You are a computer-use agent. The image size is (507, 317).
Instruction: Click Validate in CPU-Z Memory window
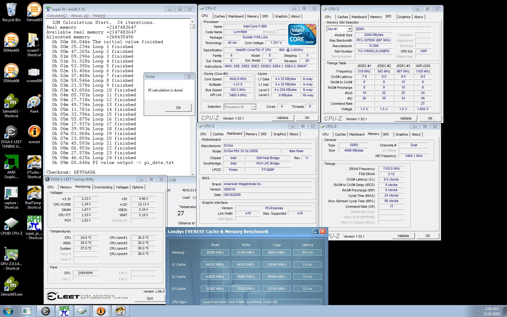(x=403, y=236)
